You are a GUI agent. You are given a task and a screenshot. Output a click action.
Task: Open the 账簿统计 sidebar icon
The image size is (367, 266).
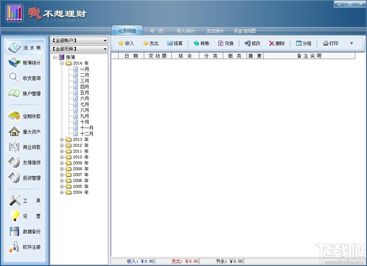point(15,62)
